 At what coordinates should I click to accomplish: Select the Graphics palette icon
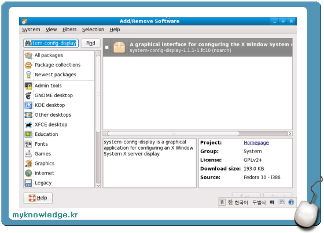tap(28, 164)
